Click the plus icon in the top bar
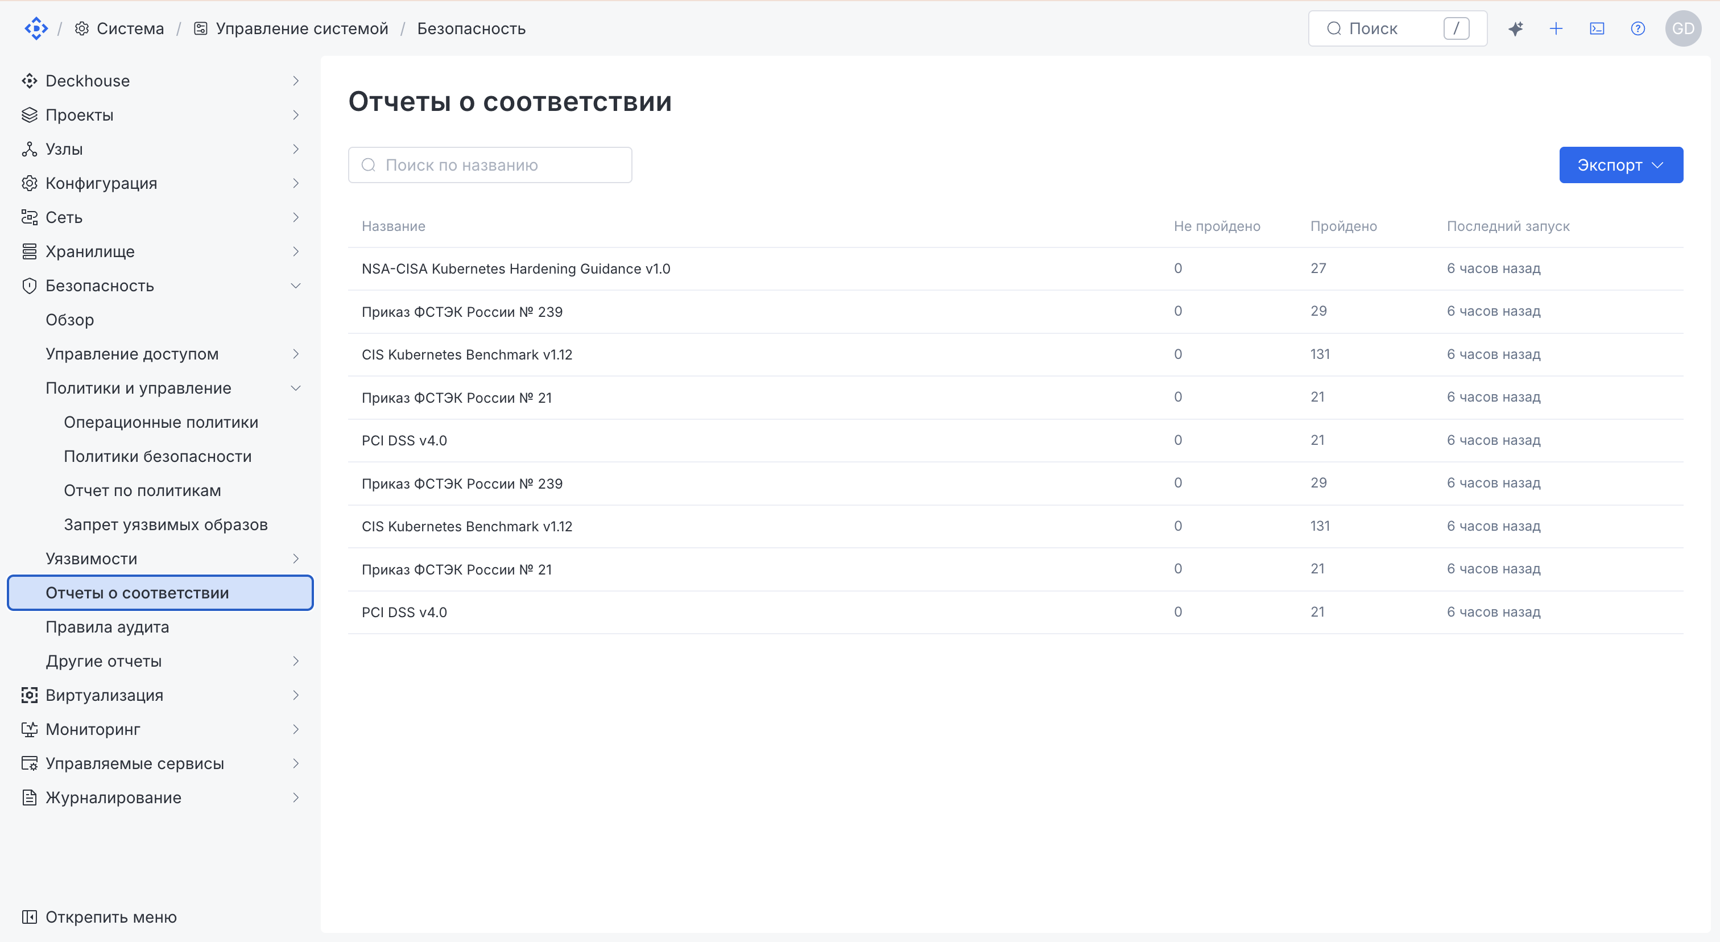 click(x=1556, y=28)
